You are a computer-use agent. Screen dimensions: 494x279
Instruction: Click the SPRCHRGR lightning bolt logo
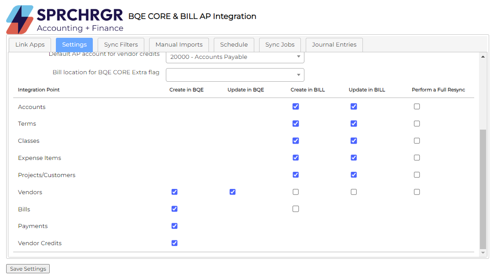[x=20, y=20]
